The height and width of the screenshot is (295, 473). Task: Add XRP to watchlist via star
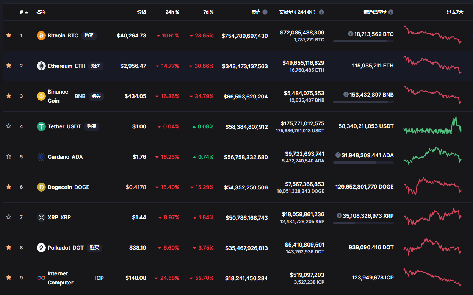click(9, 217)
